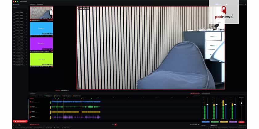Image resolution: width=259 pixels, height=129 pixels.
Task: Click the red circular record button in the transport bar
Action: point(116,125)
